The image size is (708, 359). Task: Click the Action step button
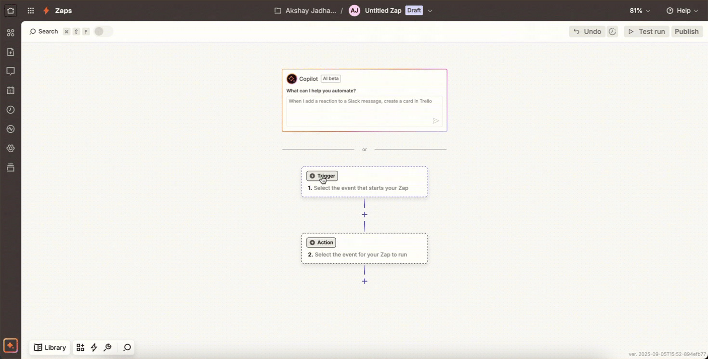click(x=321, y=243)
